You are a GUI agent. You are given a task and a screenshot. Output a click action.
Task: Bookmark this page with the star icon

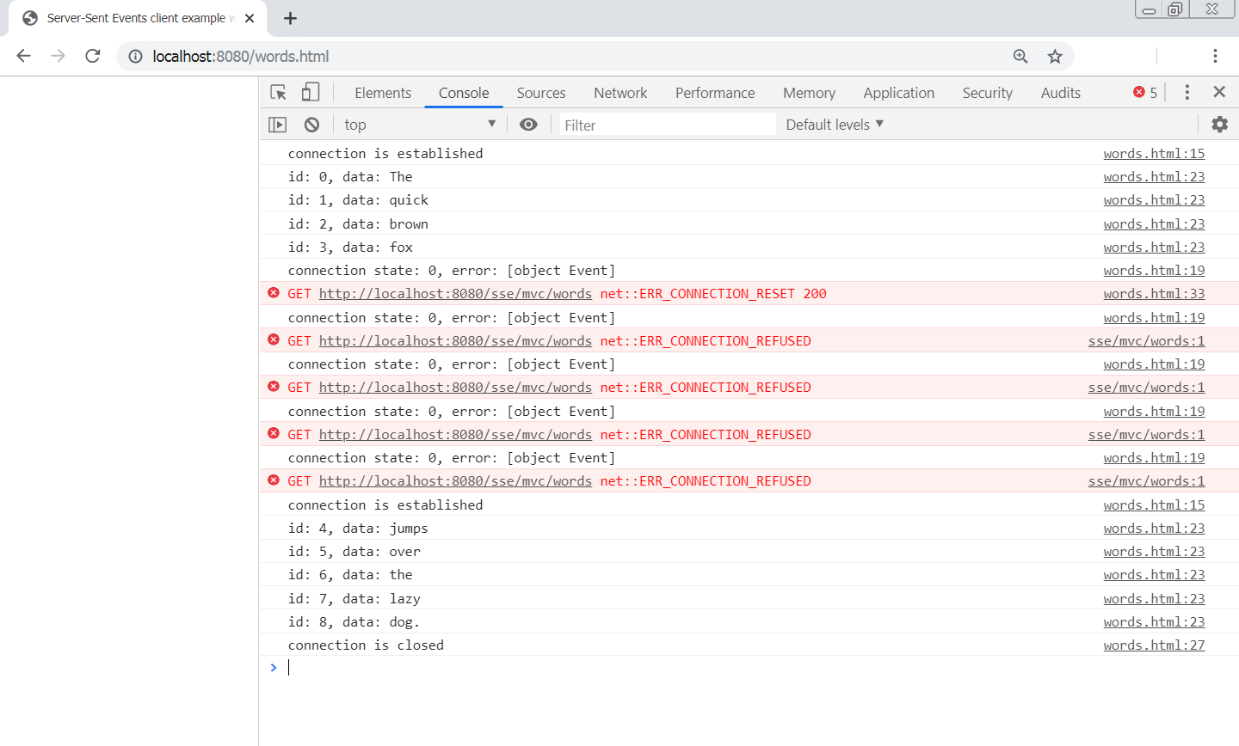point(1055,56)
